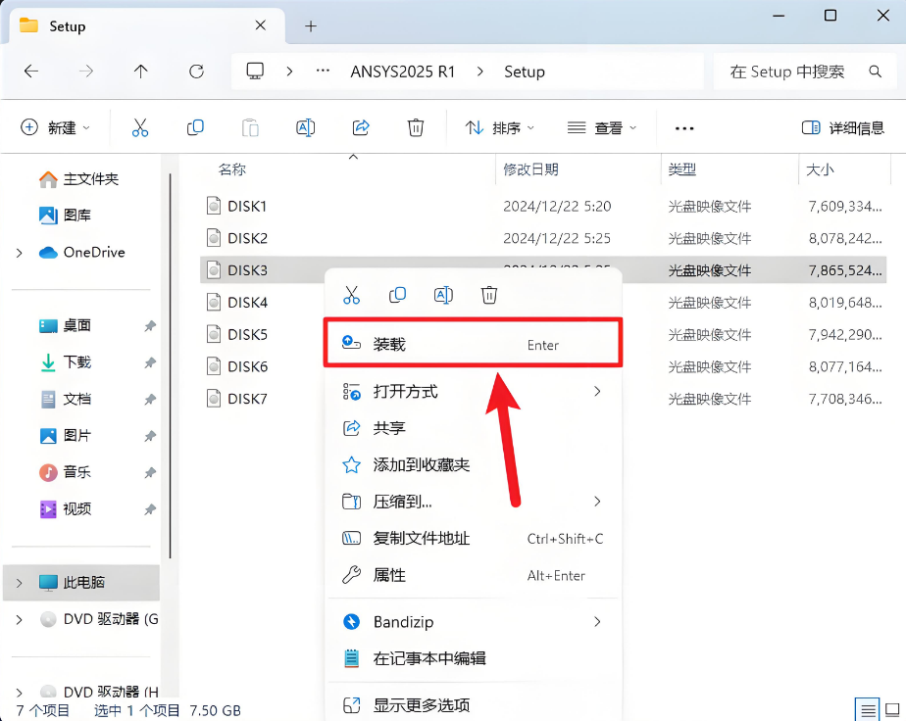The image size is (906, 721).
Task: Click the Copy icon in the context menu
Action: 397,295
